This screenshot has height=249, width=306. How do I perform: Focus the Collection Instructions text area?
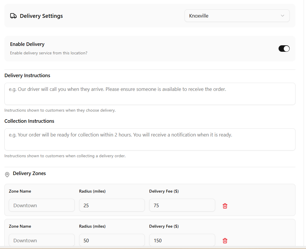150,139
